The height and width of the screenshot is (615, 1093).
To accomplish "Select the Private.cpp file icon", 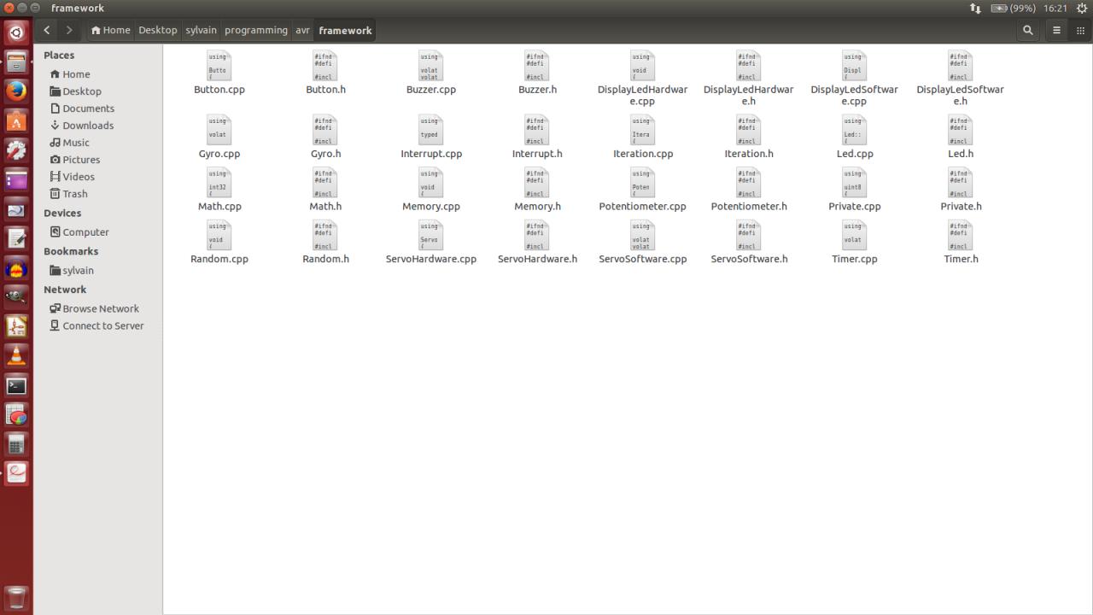I will click(x=855, y=183).
